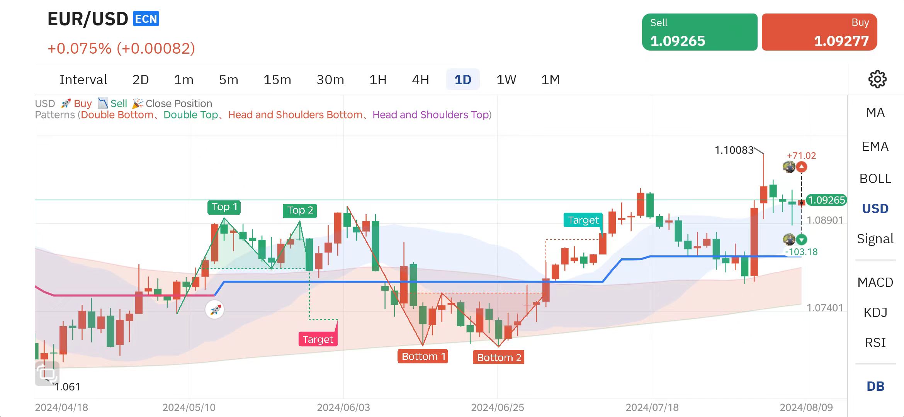Image resolution: width=904 pixels, height=417 pixels.
Task: Click trader avatar near -103.18
Action: [789, 239]
